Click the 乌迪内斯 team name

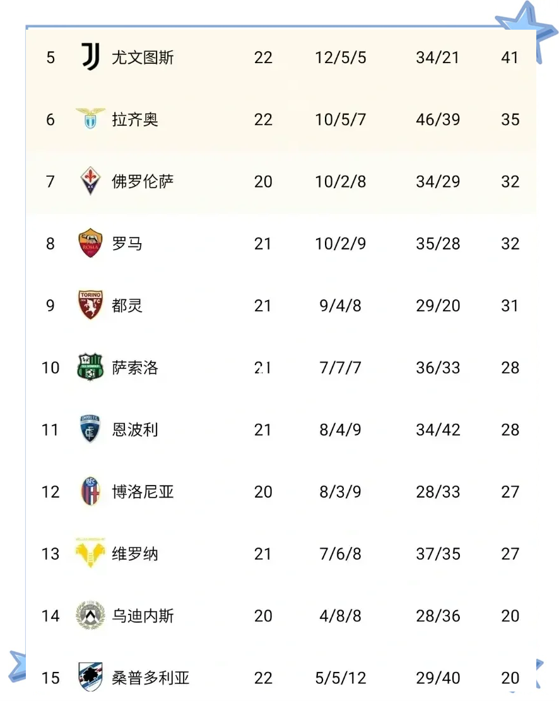click(x=143, y=616)
